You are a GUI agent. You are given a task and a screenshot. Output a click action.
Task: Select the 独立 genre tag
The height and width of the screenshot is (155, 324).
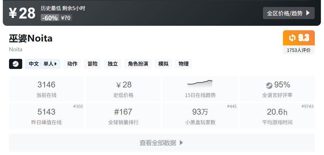(112, 64)
